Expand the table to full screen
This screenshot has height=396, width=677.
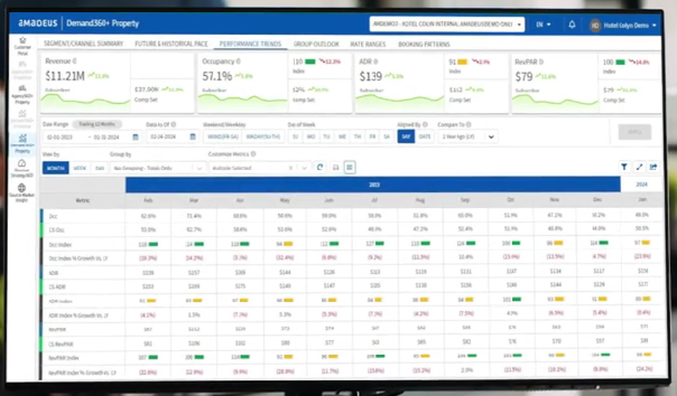click(x=639, y=166)
